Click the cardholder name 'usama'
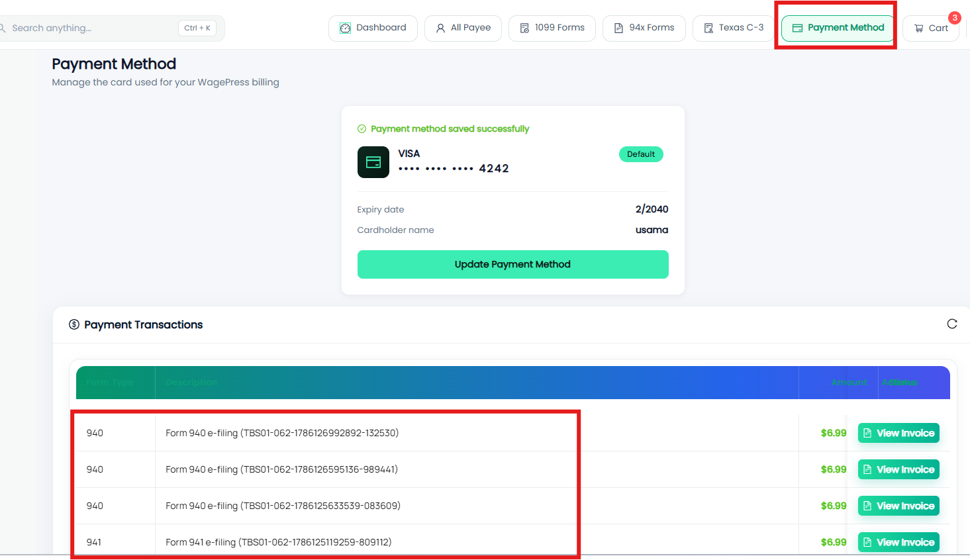 652,230
